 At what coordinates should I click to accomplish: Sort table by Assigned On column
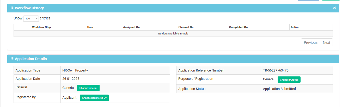149,27
